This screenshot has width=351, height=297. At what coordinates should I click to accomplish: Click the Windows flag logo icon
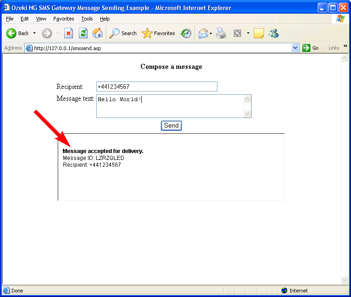click(340, 19)
